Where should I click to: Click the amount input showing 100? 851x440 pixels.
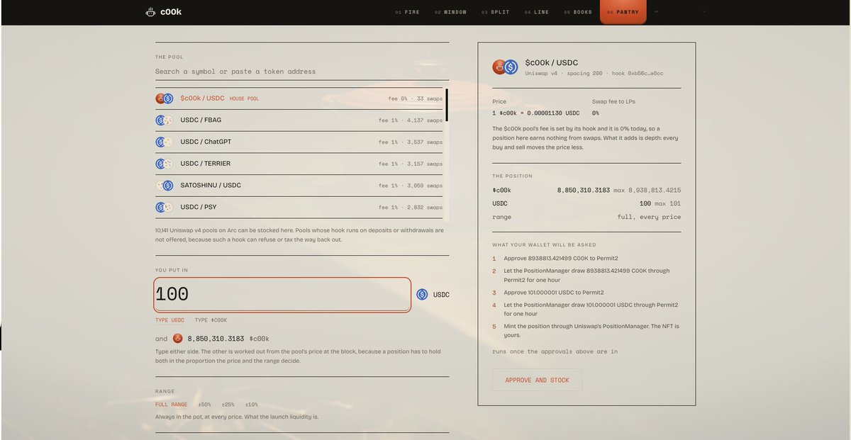click(x=282, y=294)
